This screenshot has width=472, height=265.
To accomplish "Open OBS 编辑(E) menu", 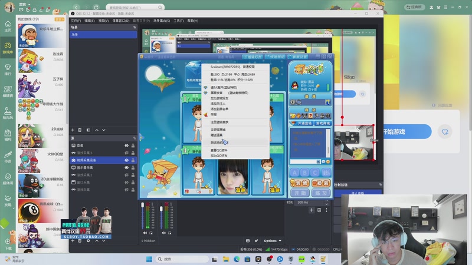I will pos(90,21).
